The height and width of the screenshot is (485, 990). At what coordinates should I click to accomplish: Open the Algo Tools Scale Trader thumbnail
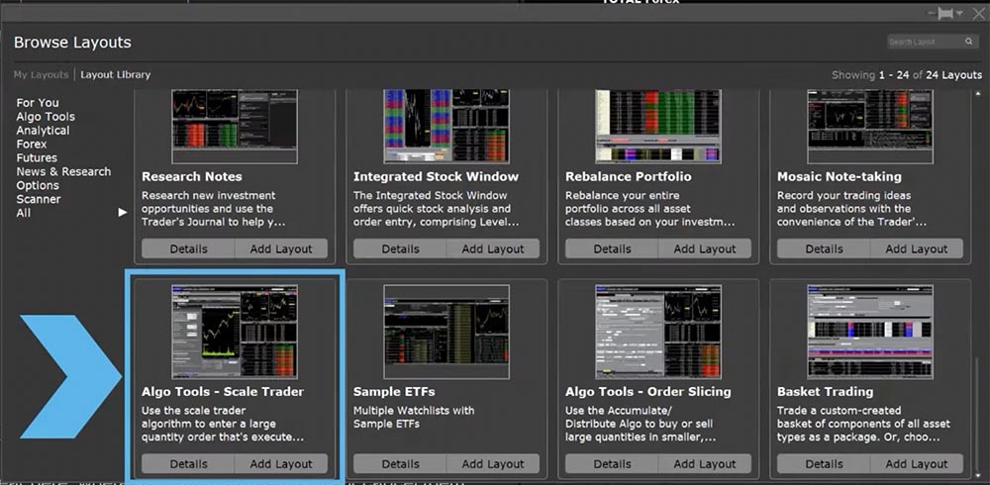[235, 332]
